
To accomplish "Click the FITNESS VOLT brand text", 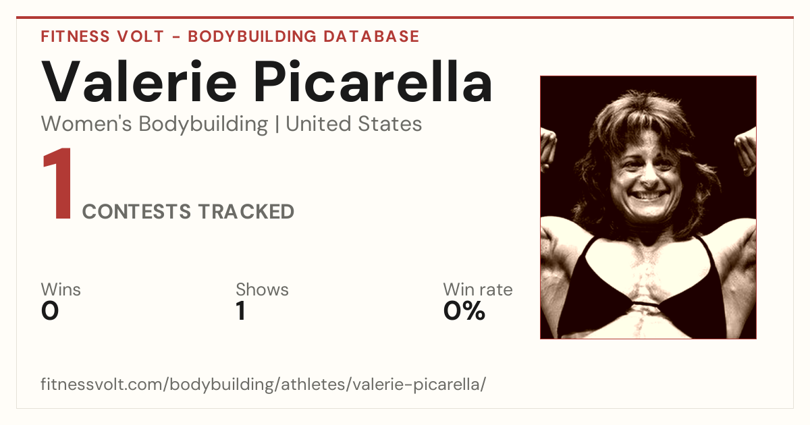I will 101,36.
